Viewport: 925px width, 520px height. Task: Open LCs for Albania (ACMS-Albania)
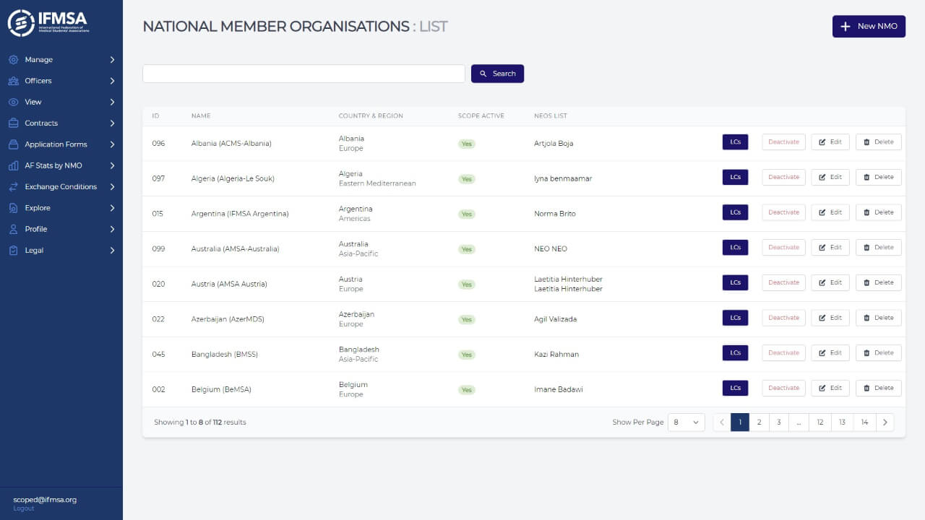(x=735, y=142)
